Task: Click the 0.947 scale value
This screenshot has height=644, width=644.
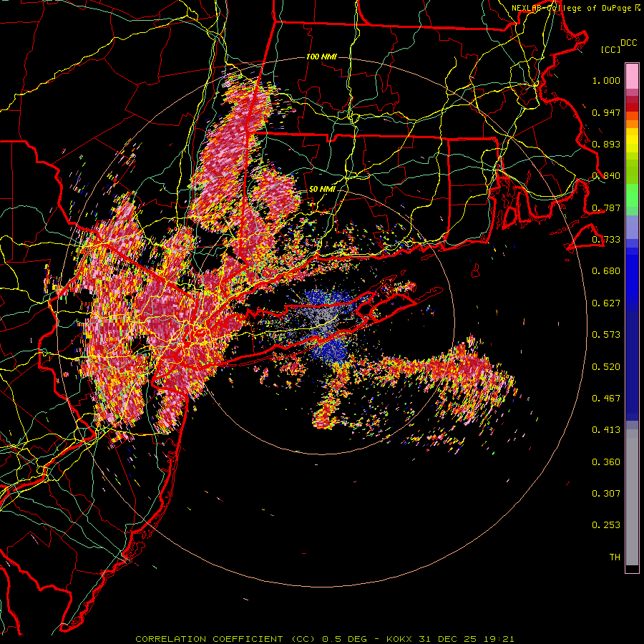Action: click(x=606, y=112)
